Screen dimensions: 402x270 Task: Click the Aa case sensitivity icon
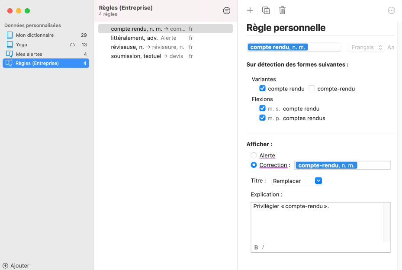point(391,48)
